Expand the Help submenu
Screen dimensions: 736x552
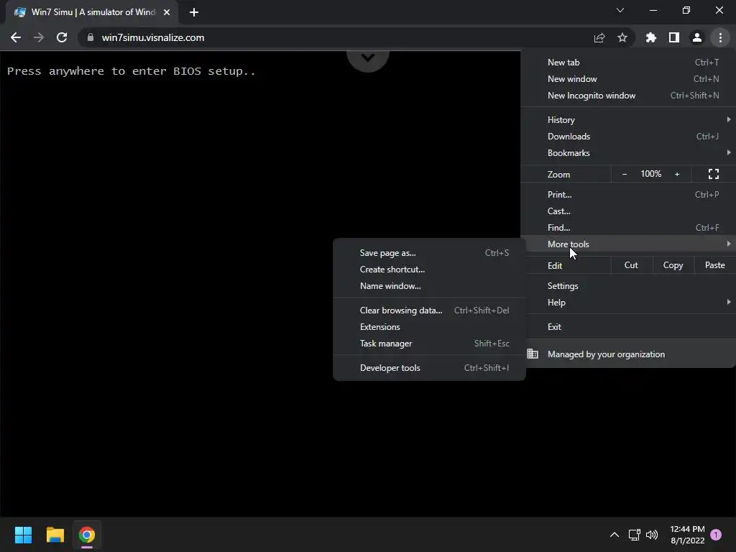(x=628, y=303)
